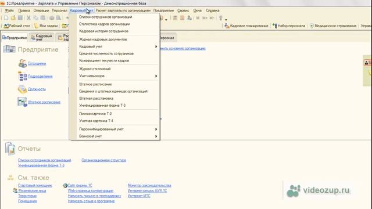Click the person icon beside Физические лица

coord(15,190)
